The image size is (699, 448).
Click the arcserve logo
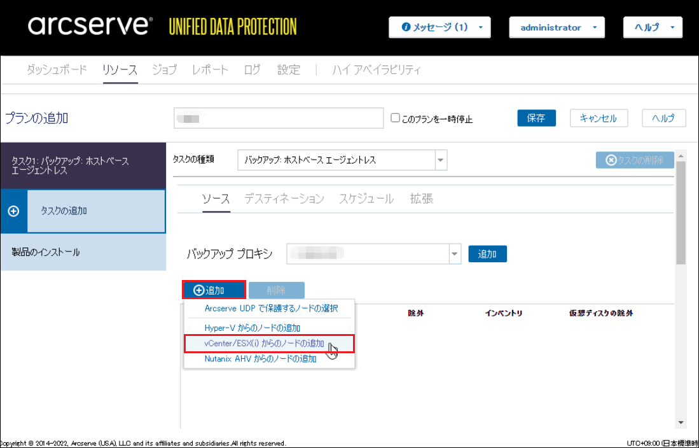(90, 27)
